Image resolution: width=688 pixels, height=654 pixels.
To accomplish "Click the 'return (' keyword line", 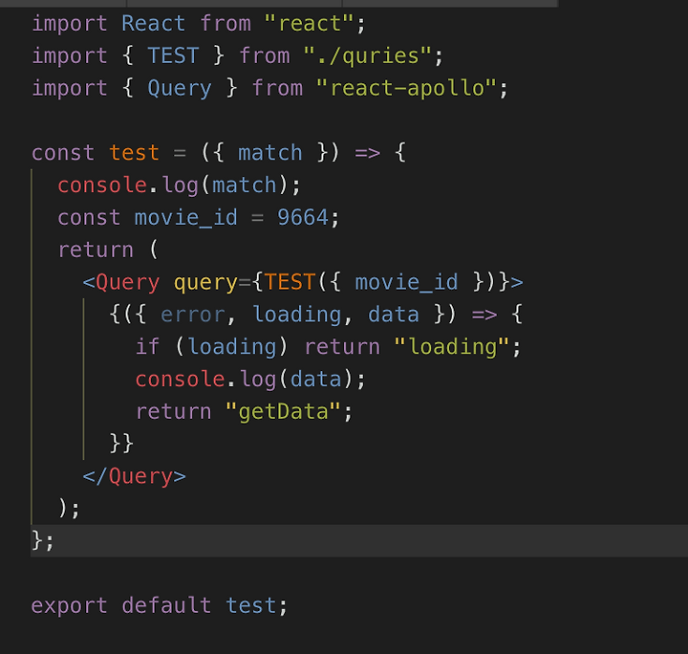I will 108,251.
